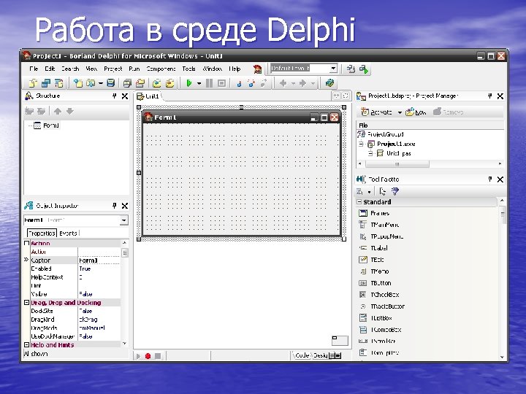
Task: Collapse the Action category in Object Inspector
Action: pyautogui.click(x=26, y=243)
